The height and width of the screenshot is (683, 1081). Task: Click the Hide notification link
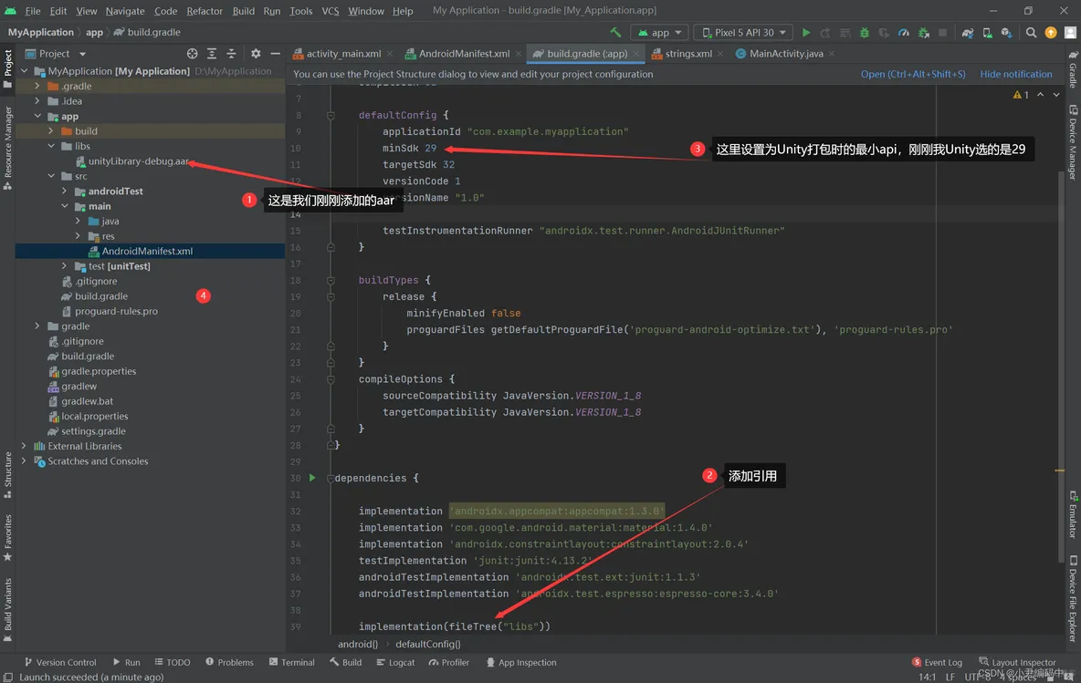1015,74
